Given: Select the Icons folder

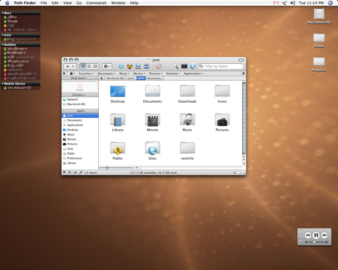Looking at the screenshot, I should pos(222,91).
